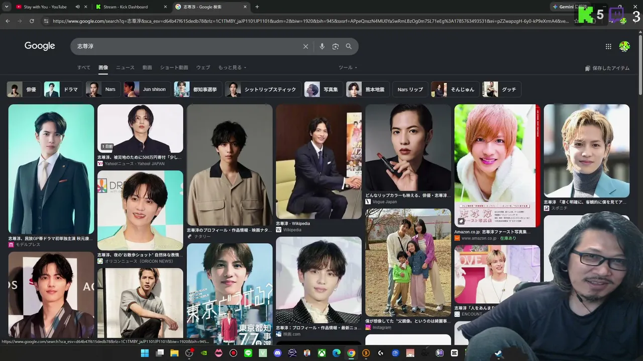Filter images by 俳優 chip
This screenshot has height=361, width=643.
(x=23, y=89)
